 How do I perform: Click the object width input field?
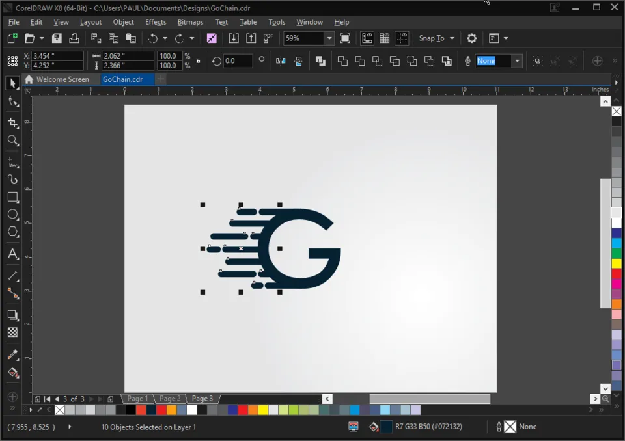(128, 56)
